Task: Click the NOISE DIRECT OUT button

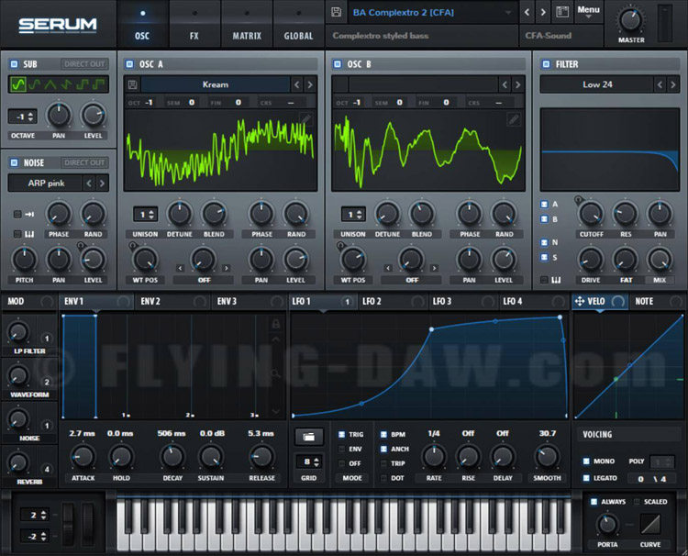Action: click(x=84, y=162)
